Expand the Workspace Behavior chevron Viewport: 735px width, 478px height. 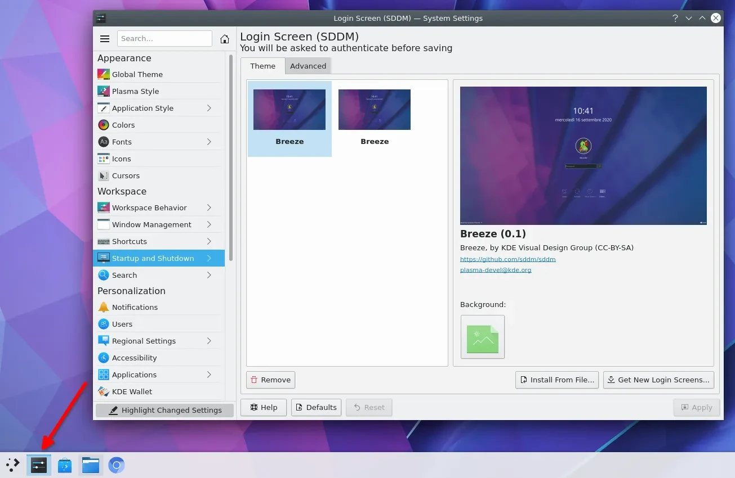pos(209,208)
